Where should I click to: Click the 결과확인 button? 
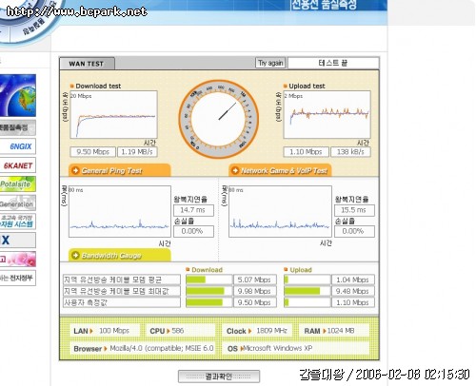(219, 376)
